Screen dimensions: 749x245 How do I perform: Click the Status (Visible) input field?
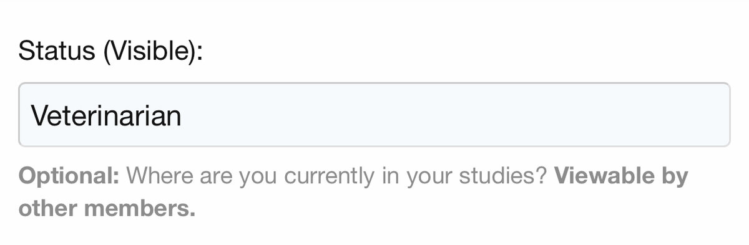point(374,115)
